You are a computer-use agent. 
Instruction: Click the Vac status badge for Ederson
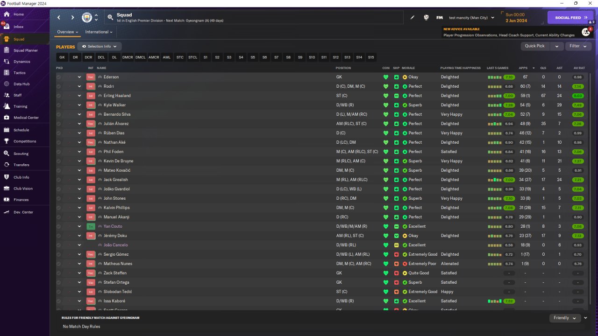91,77
